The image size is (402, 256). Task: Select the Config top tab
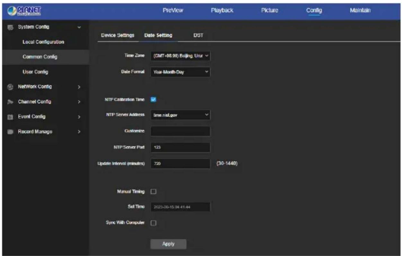coord(314,11)
